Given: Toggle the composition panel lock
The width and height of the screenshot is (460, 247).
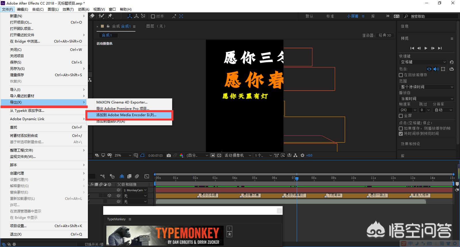Looking at the screenshot, I should 108,26.
